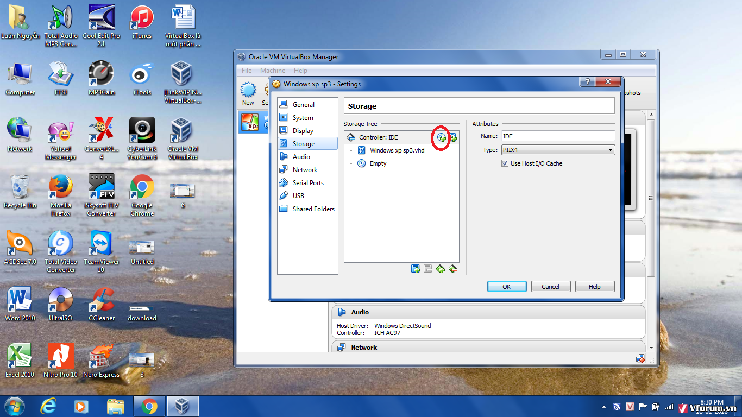The image size is (742, 417).
Task: Open Total Audio MP3 Converter shortcut
Action: (x=61, y=26)
